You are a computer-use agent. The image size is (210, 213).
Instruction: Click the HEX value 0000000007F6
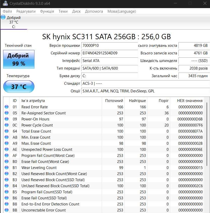pyautogui.click(x=191, y=125)
